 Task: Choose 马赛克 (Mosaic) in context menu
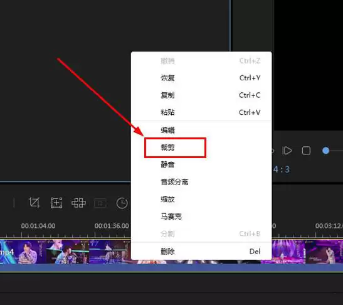click(201, 217)
